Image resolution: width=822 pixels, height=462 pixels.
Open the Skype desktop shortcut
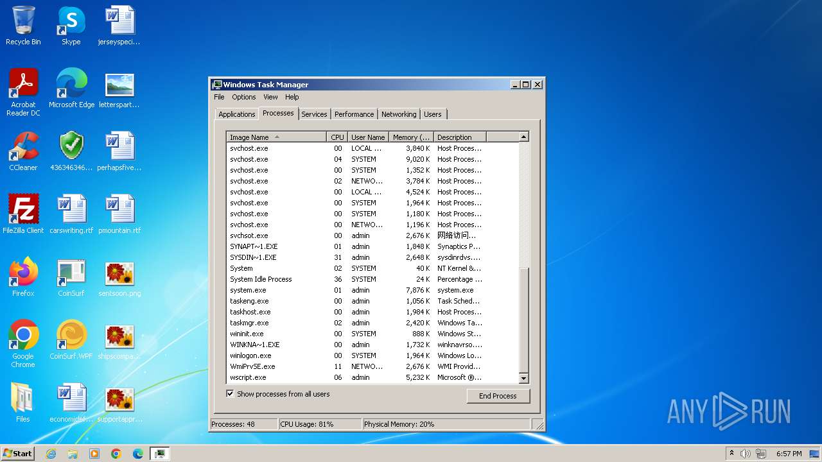(71, 26)
